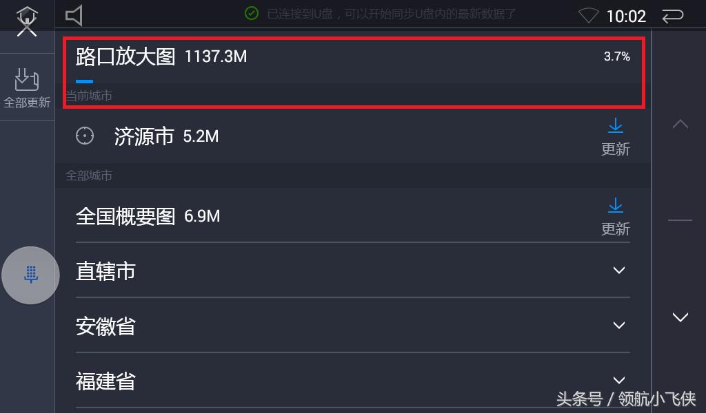706x413 pixels.
Task: Tap the download icon next to 济源市
Action: (x=616, y=126)
